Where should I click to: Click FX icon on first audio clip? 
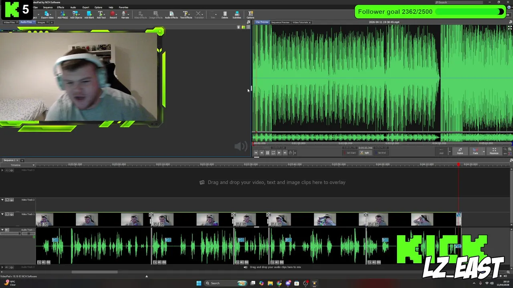pyautogui.click(x=39, y=262)
